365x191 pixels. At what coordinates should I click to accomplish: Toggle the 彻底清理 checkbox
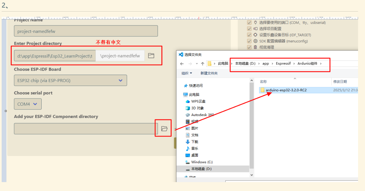point(249,47)
